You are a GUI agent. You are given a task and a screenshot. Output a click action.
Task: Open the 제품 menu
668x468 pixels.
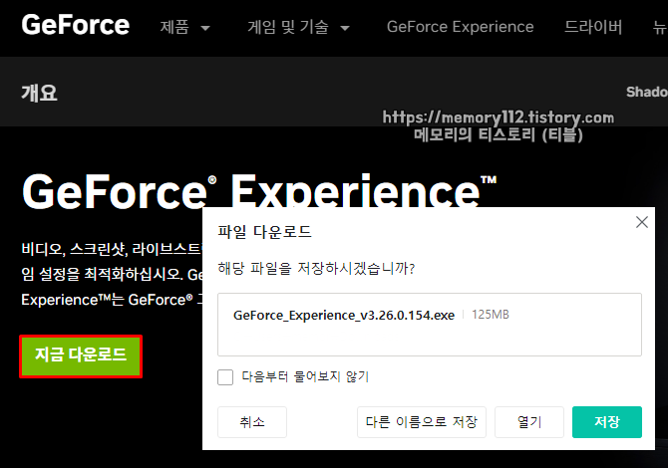coord(174,27)
